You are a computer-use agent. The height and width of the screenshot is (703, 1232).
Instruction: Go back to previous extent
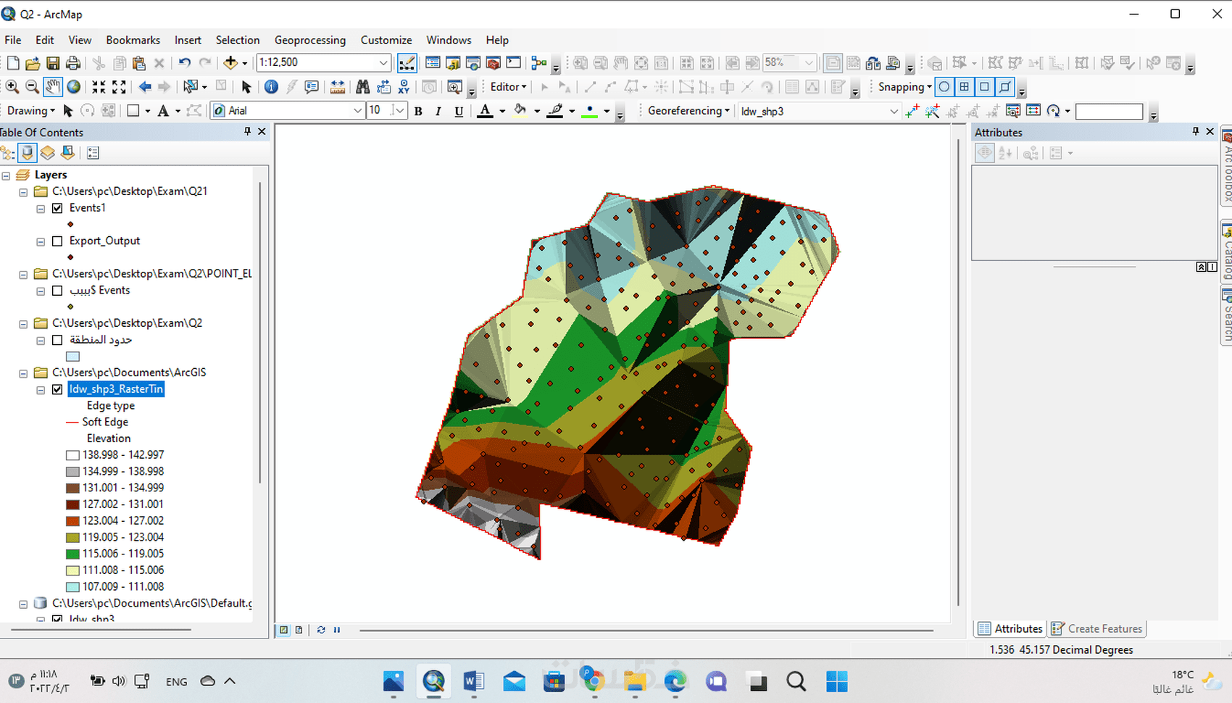pos(145,87)
